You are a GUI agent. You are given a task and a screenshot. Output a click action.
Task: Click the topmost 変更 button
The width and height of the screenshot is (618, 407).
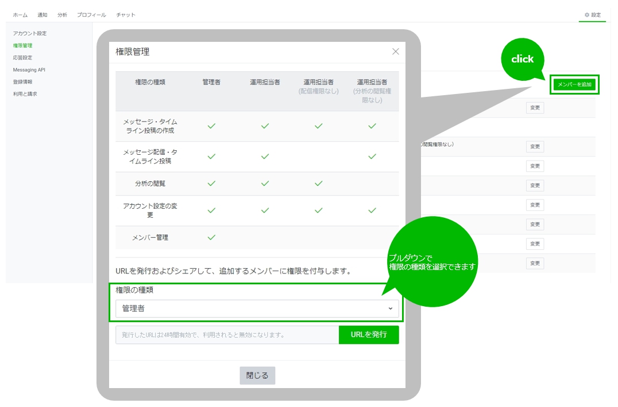click(x=535, y=108)
